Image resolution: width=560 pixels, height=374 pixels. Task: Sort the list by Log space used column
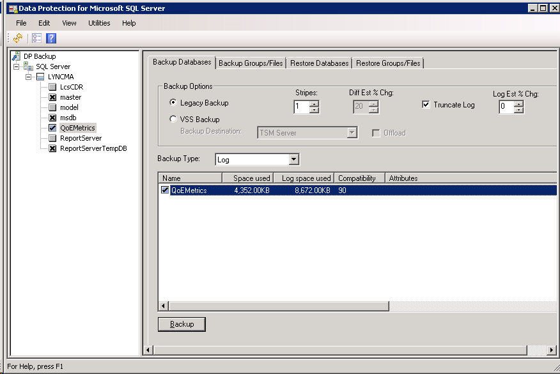click(x=306, y=178)
